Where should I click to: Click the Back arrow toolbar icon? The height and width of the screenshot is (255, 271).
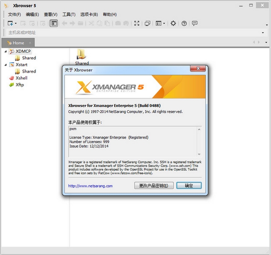[64, 23]
